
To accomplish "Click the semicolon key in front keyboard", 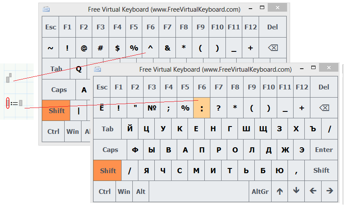I will (168, 108).
